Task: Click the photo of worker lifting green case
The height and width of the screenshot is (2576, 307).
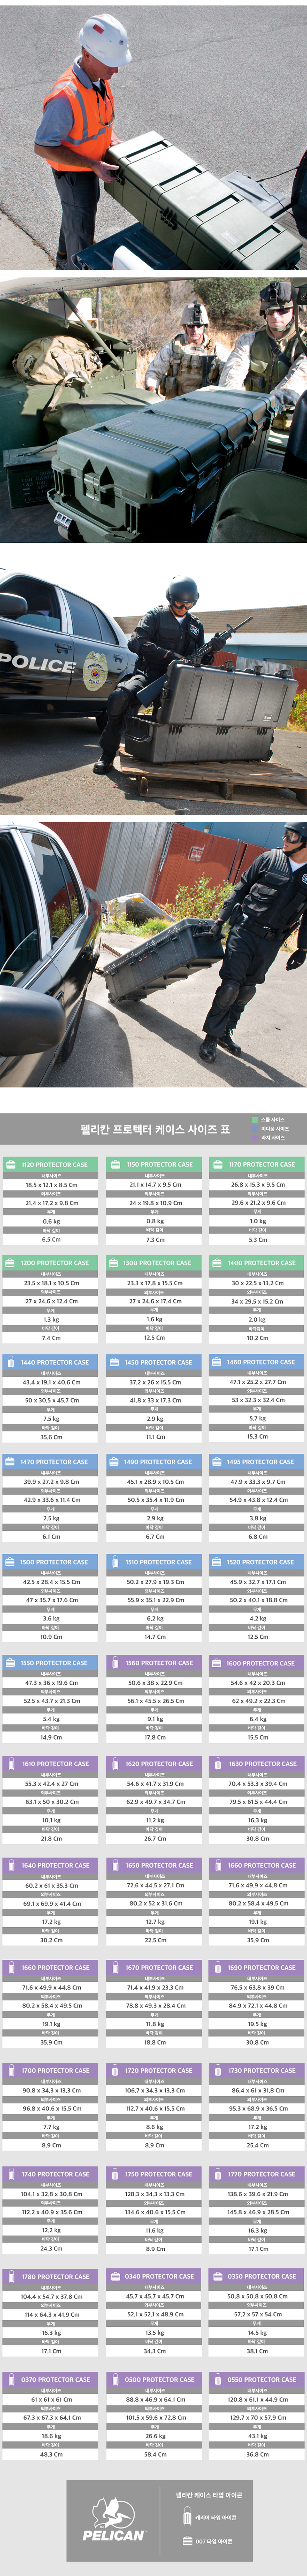Action: pos(153,135)
